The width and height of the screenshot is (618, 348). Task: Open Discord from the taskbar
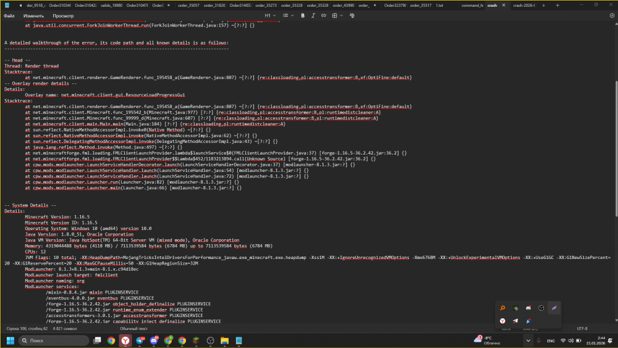coord(154,341)
